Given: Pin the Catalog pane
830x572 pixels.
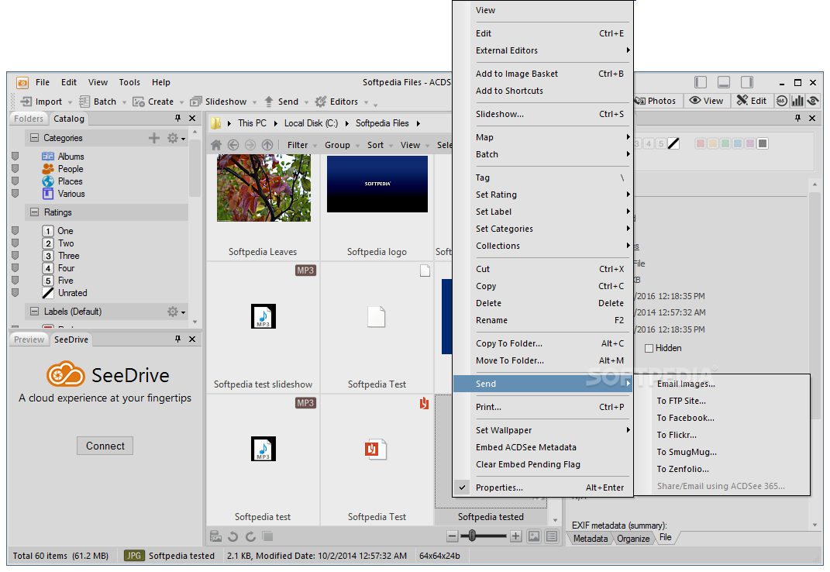Looking at the screenshot, I should (178, 118).
